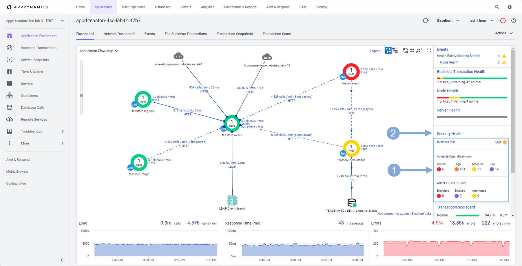This screenshot has width=522, height=266.
Task: Open the Baseline dropdown
Action: pos(448,21)
